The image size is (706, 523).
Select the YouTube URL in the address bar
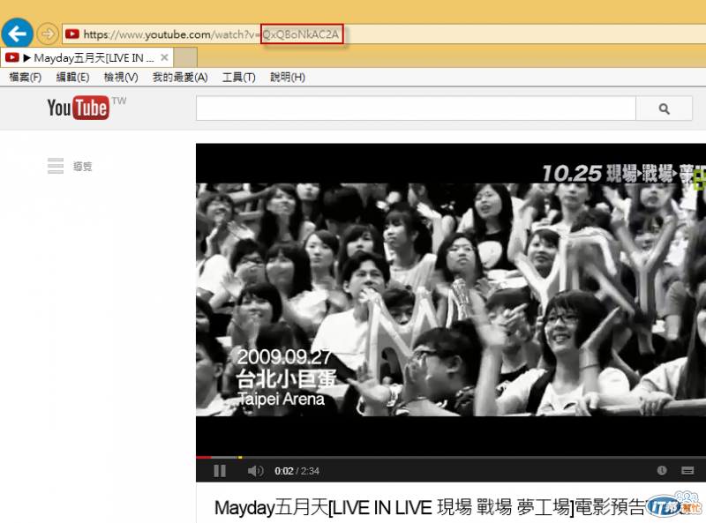pyautogui.click(x=211, y=34)
